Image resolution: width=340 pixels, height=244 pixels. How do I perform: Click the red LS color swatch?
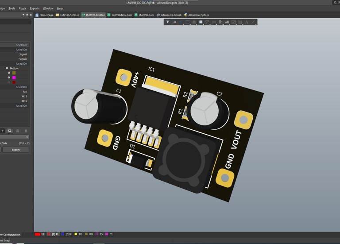[x=38, y=234]
